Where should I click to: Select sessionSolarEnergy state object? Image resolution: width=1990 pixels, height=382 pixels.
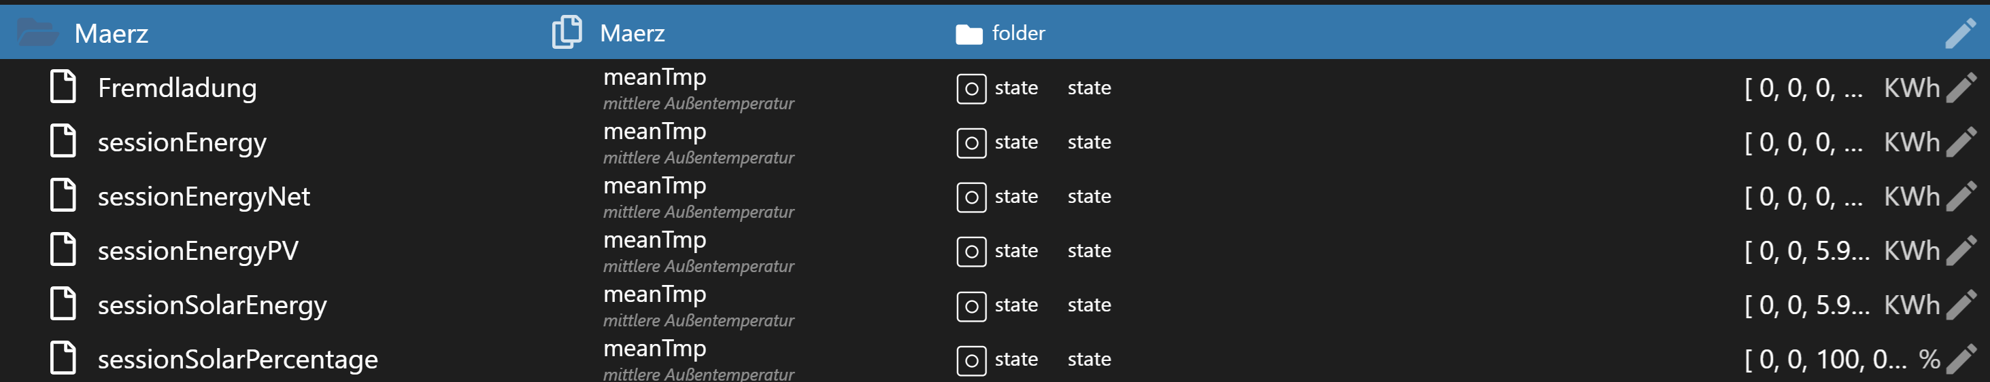(212, 305)
